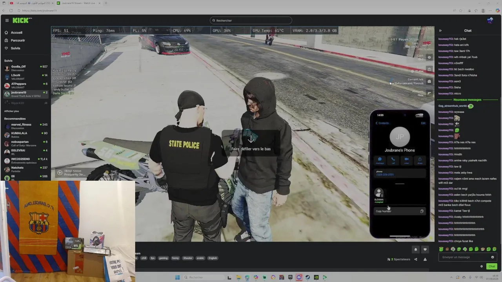Collapse the chat panel with arrow icon
This screenshot has height=282, width=502.
tap(440, 31)
